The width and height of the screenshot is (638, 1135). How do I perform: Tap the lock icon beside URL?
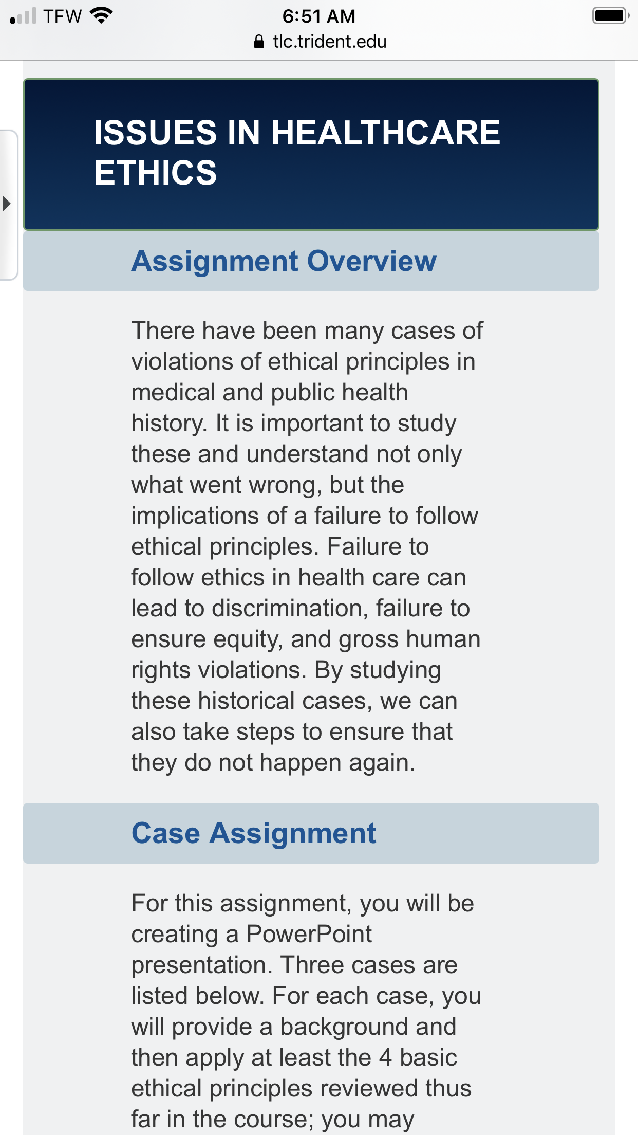[x=259, y=42]
